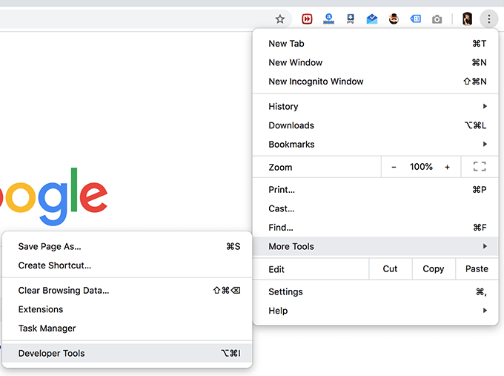The height and width of the screenshot is (376, 504).
Task: Open the user profile avatar
Action: (x=467, y=19)
